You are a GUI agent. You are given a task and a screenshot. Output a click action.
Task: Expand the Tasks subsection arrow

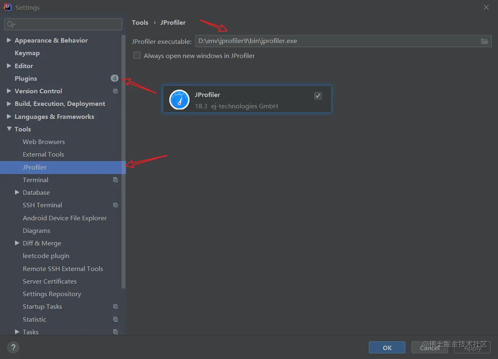[x=17, y=332]
